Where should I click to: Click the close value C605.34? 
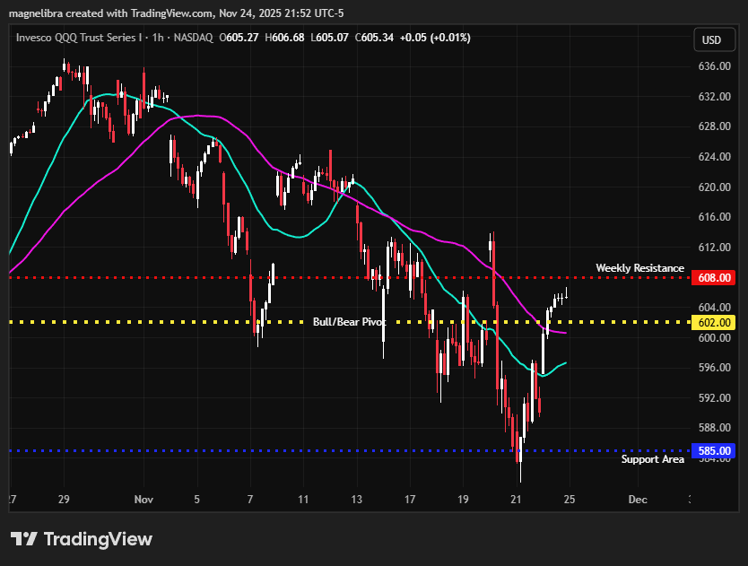point(375,38)
